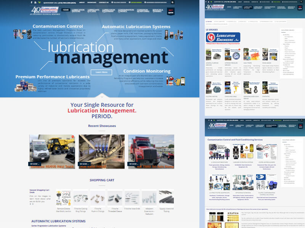Open the Services & Training menu

(x=158, y=11)
